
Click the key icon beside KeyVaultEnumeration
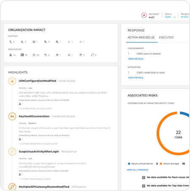12,117
